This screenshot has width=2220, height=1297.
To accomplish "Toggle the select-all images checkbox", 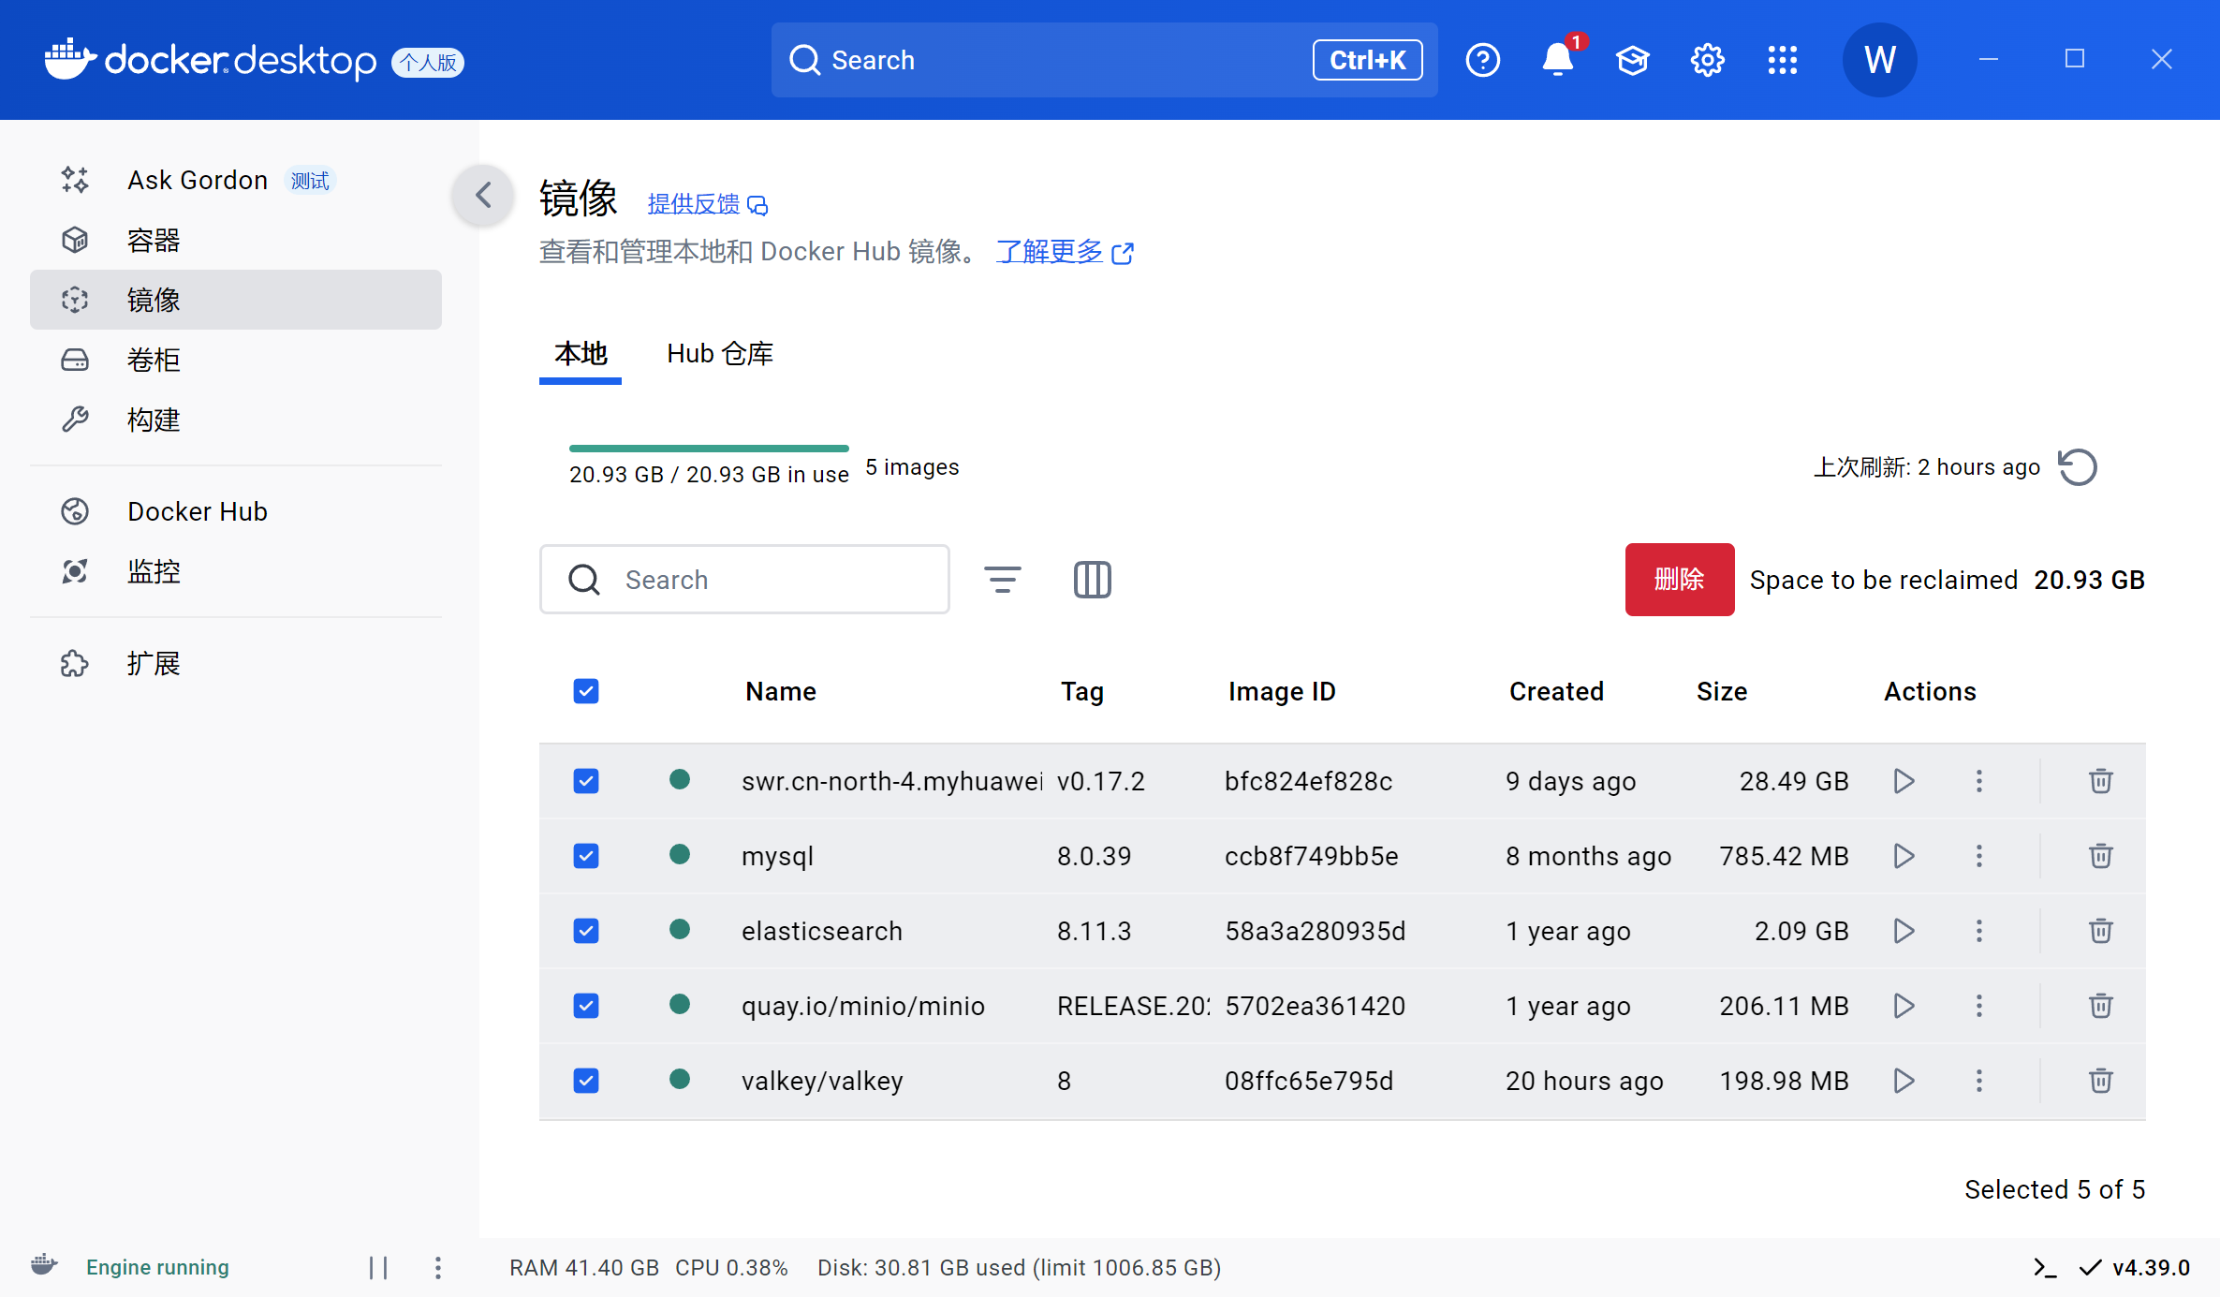I will (586, 691).
